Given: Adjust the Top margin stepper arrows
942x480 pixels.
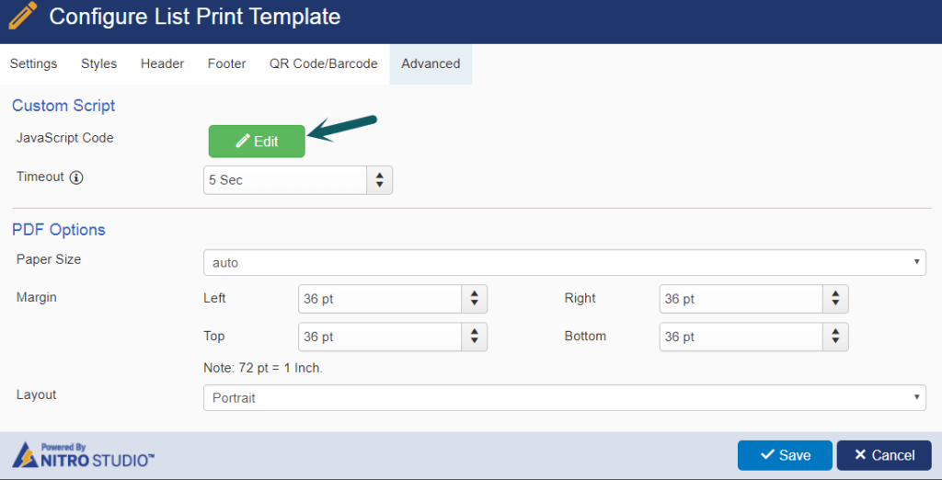Looking at the screenshot, I should point(474,337).
